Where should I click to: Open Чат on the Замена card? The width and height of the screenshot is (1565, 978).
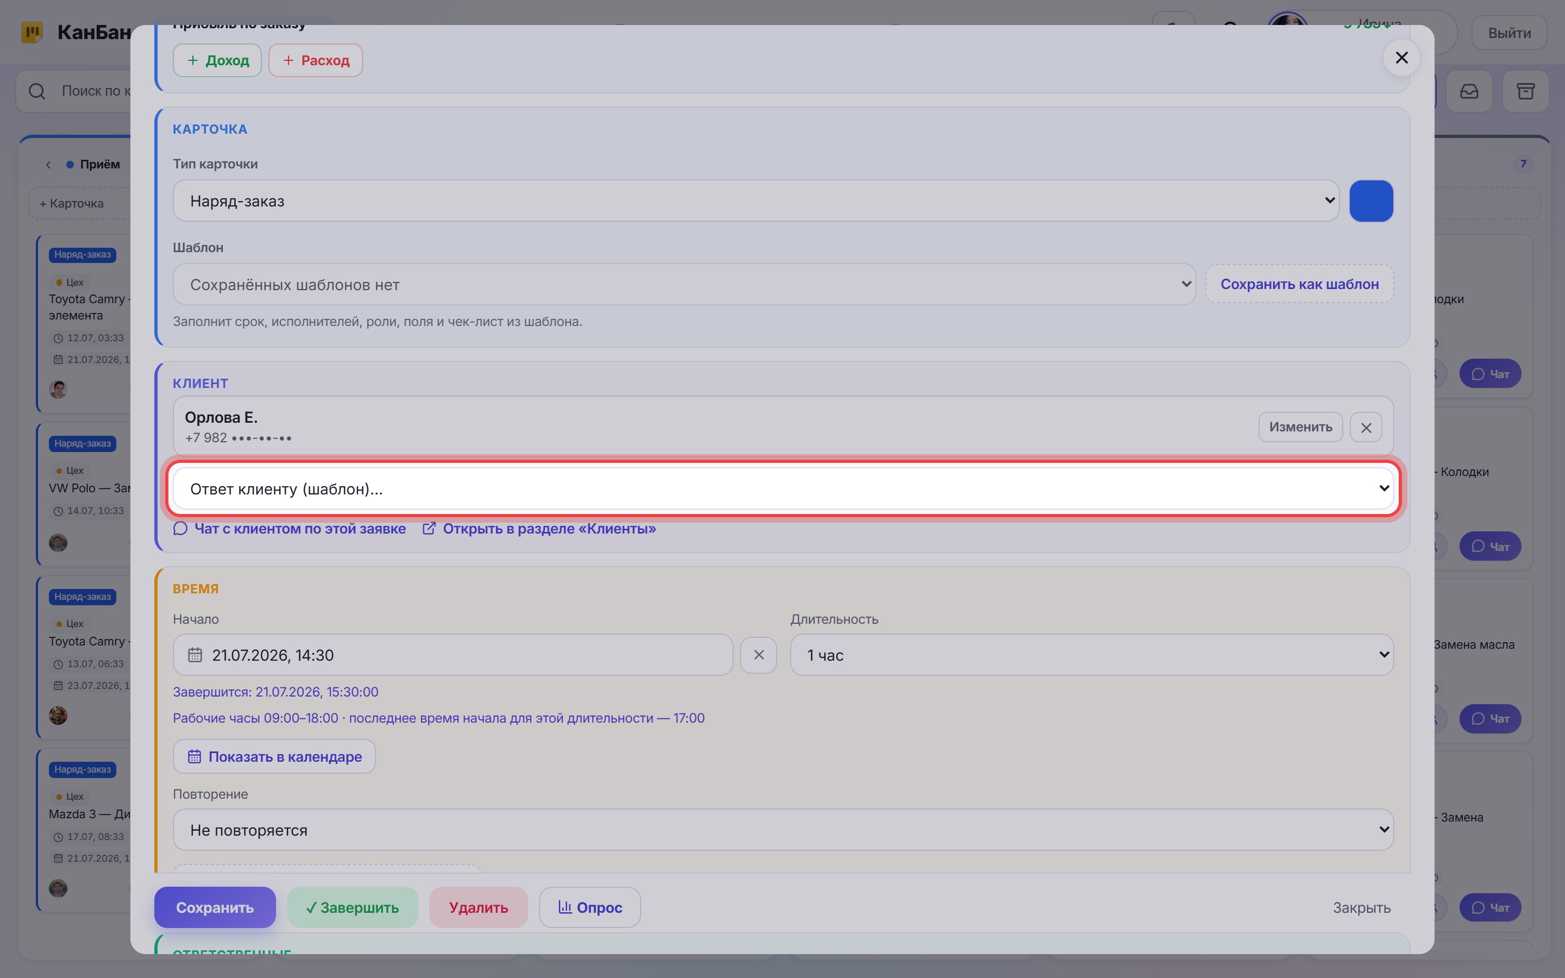1490,907
